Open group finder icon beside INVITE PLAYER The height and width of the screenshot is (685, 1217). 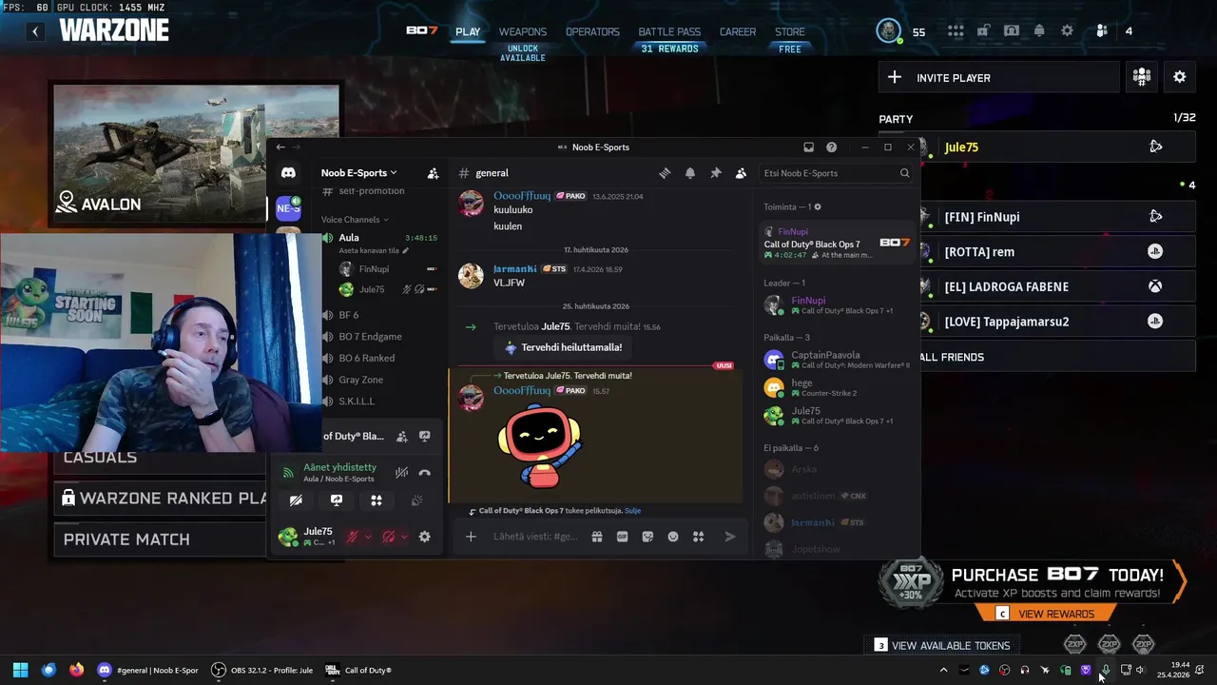pos(1142,78)
